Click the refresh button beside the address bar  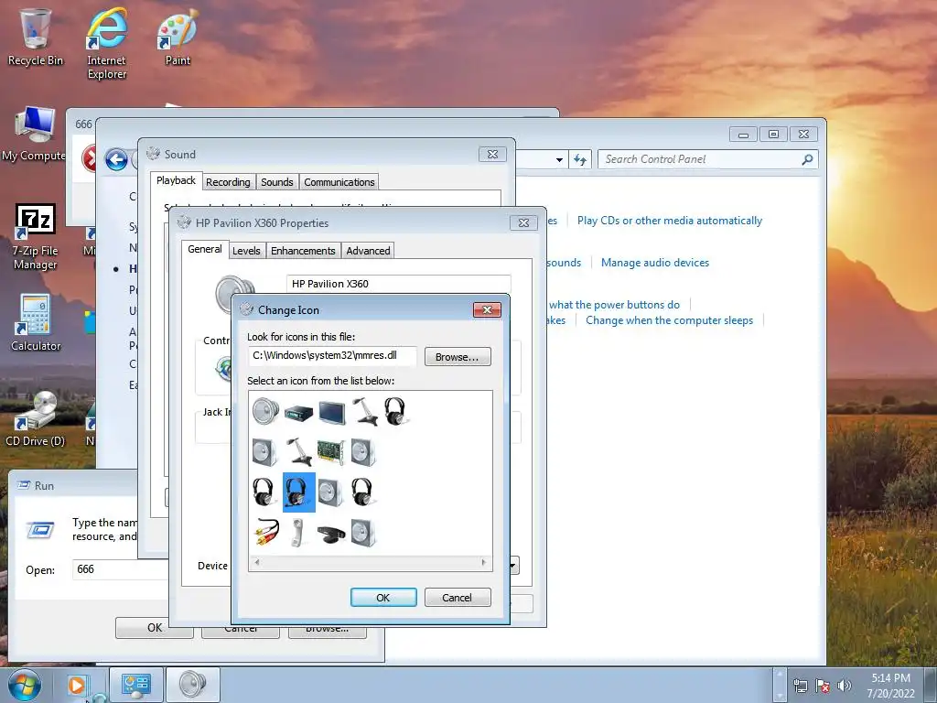[579, 159]
